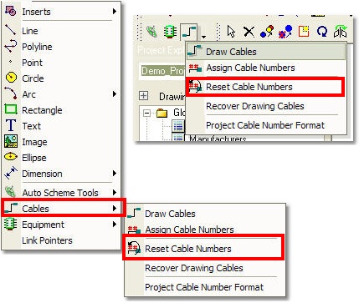Choose the green Rectangle tool icon
Viewport: 359px width, 303px height.
click(11, 109)
